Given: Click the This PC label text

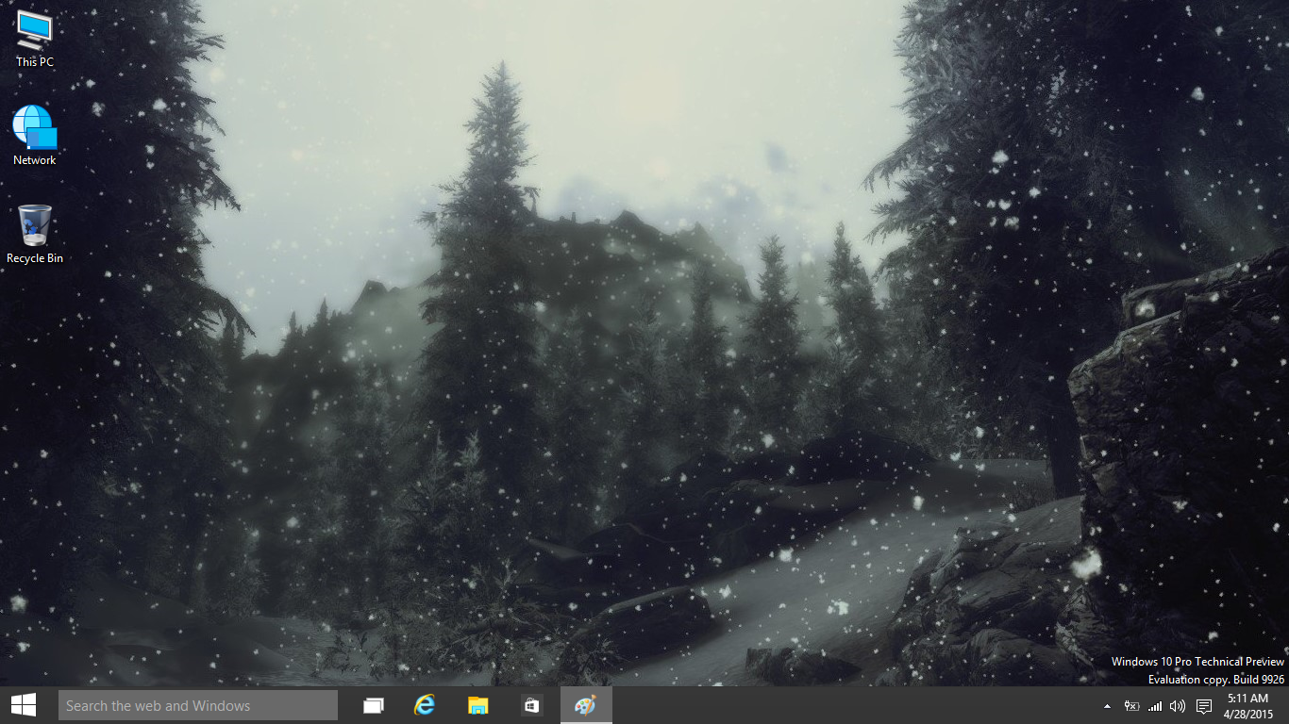Looking at the screenshot, I should coord(35,62).
